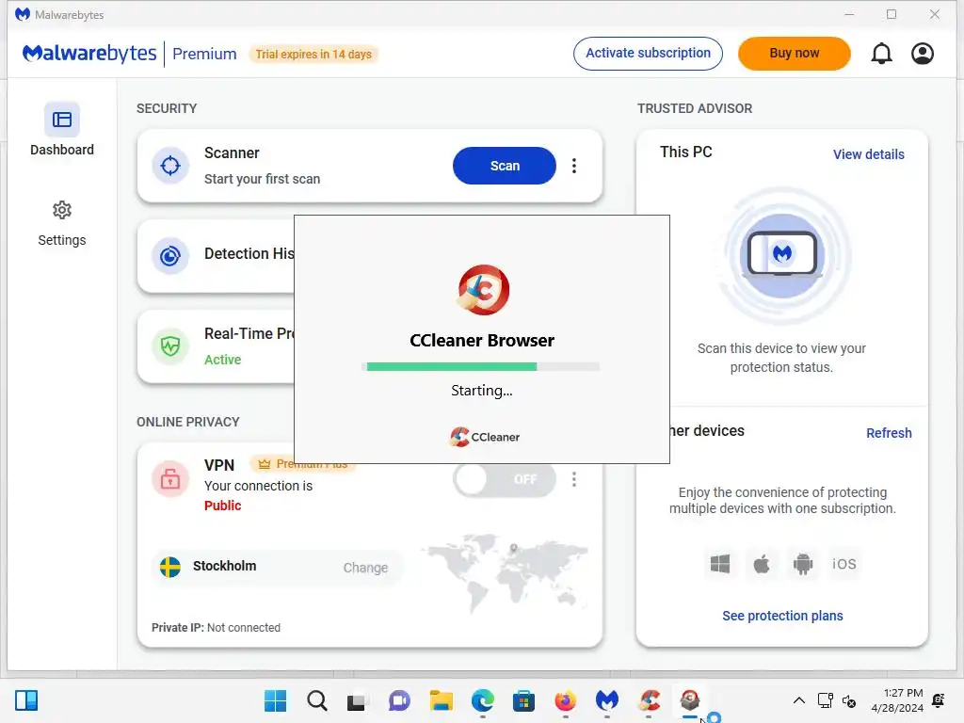Select the Stockholm location label

[224, 566]
